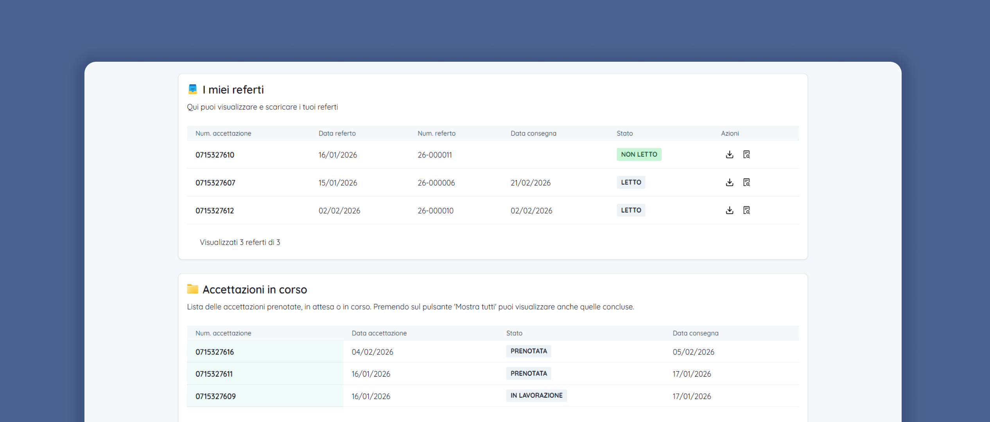Click Data consegna header in accettazioni table
This screenshot has width=990, height=422.
click(695, 333)
